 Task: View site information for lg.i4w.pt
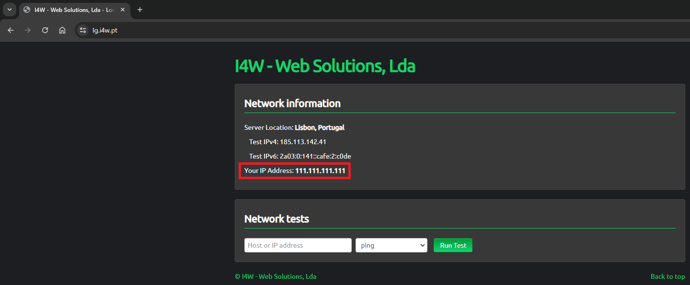click(x=83, y=30)
